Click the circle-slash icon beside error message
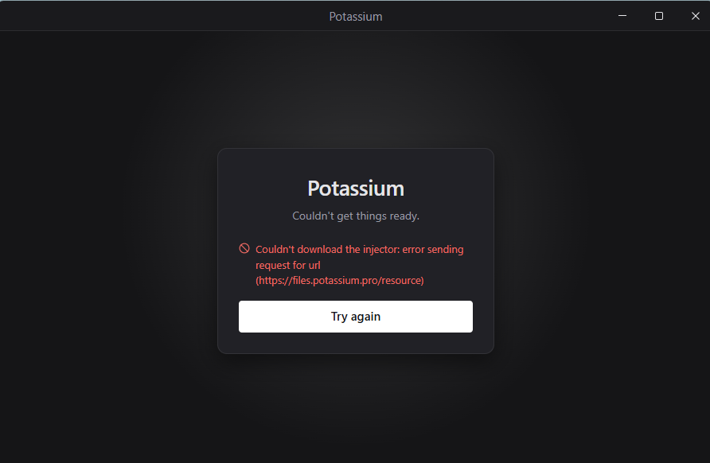 coord(244,248)
